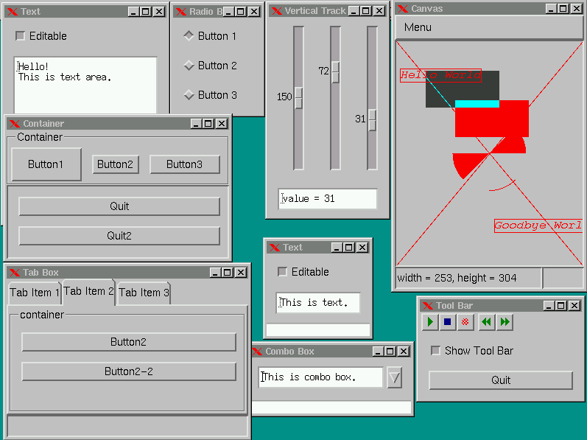Viewport: 587px width, 440px height.
Task: Click the X logo in Canvas title bar
Action: (x=403, y=9)
